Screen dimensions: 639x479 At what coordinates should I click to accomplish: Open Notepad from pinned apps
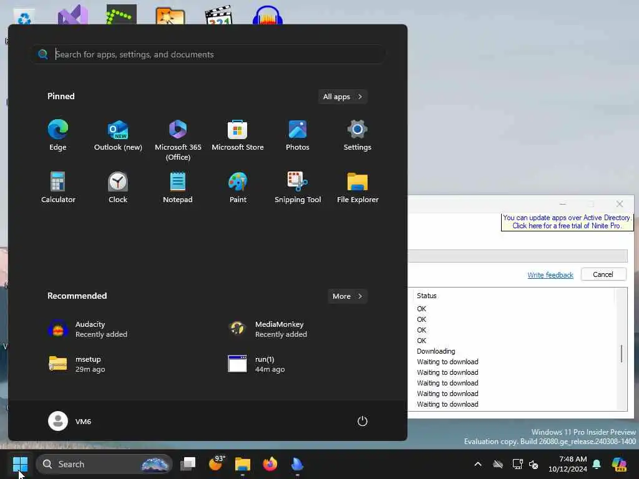(178, 188)
